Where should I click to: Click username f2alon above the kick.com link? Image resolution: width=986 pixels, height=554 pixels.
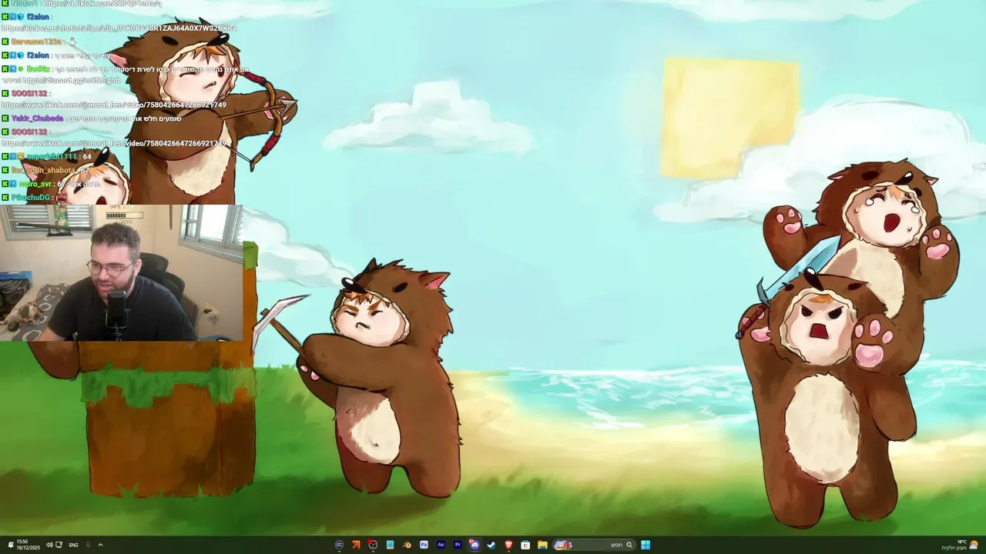(38, 17)
